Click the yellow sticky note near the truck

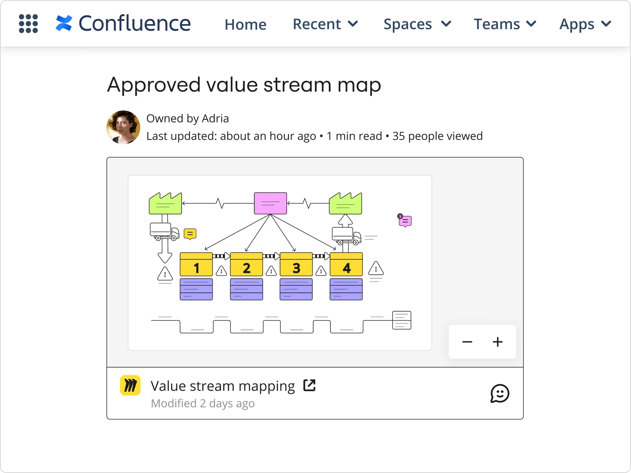point(190,233)
